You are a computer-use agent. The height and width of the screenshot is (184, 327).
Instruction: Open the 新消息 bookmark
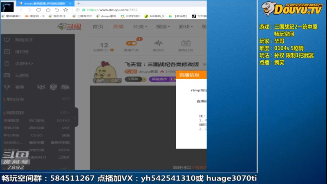point(179,16)
